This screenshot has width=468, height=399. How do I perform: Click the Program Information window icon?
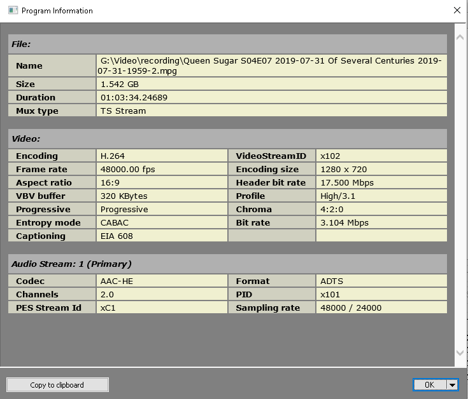point(13,10)
